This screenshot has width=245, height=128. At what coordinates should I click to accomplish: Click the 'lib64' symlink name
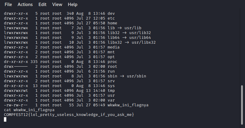[x=114, y=38]
